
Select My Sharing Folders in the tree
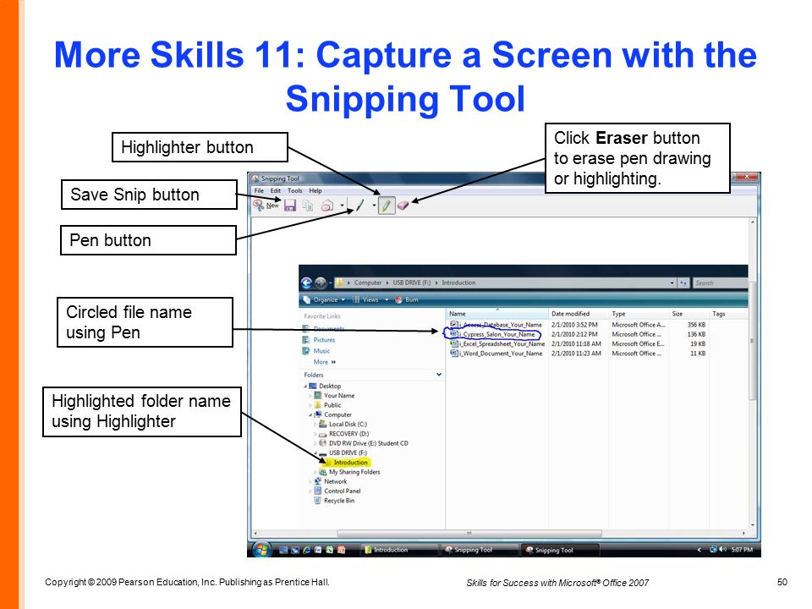354,472
